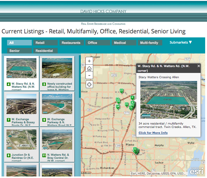Click the map attribution text

[x=158, y=173]
